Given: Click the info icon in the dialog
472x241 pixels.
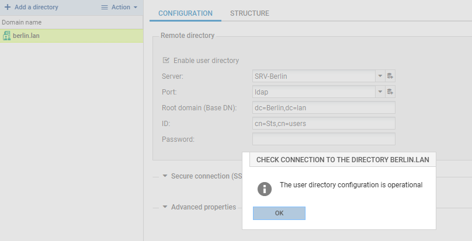Looking at the screenshot, I should 265,188.
